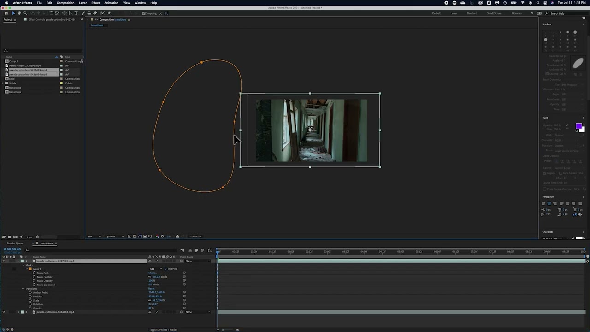The width and height of the screenshot is (590, 332).
Task: Click the orange Mask 1 color swatch
Action: [x=30, y=269]
